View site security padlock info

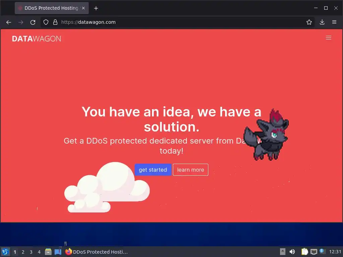click(55, 22)
